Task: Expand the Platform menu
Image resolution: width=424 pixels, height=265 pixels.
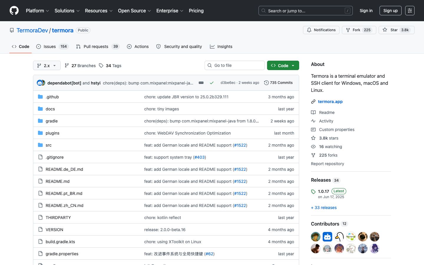Action: pyautogui.click(x=37, y=11)
